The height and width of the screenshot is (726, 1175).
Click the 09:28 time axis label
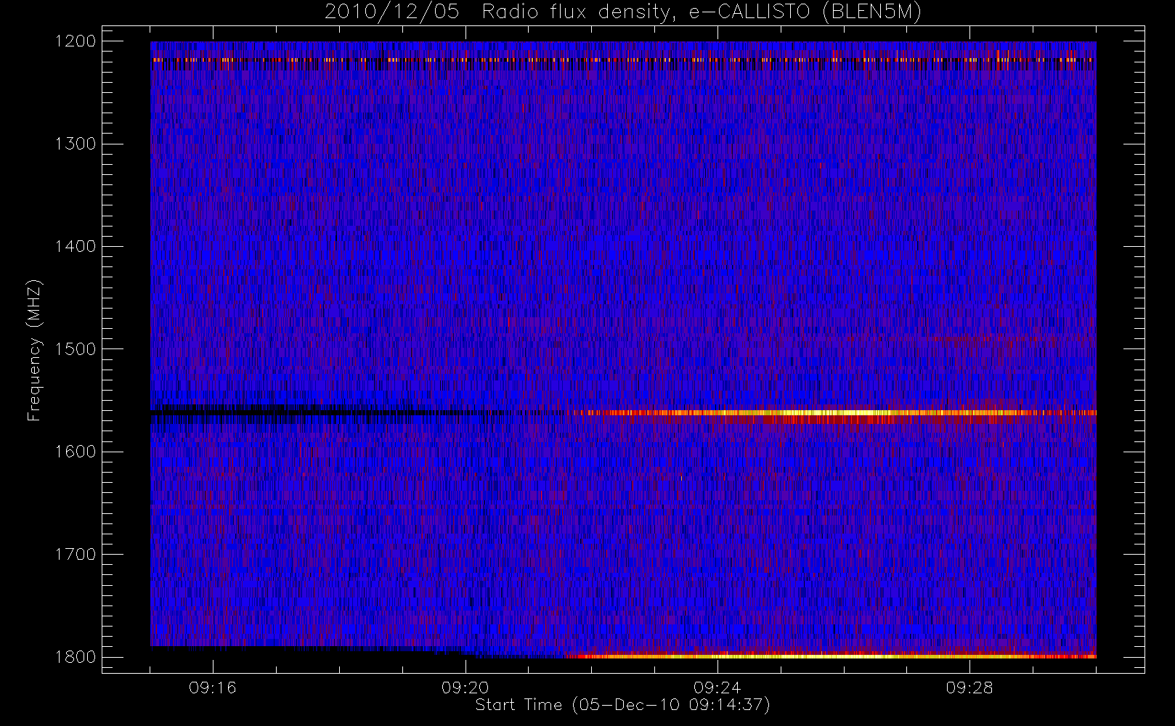969,688
